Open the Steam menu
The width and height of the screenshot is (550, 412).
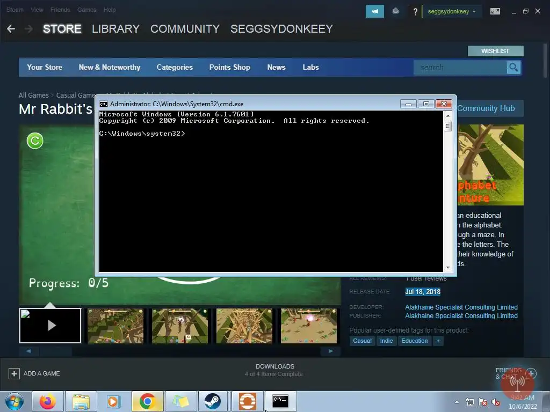(x=15, y=10)
